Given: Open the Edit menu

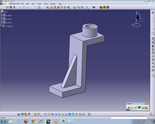Looking at the screenshot, I should tap(28, 4).
